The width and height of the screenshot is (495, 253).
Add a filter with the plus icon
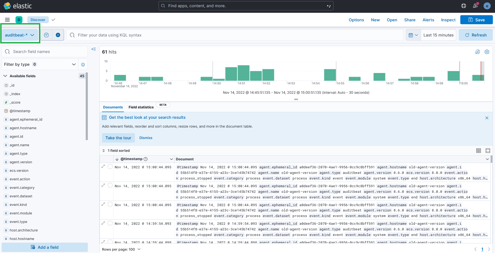coord(58,35)
